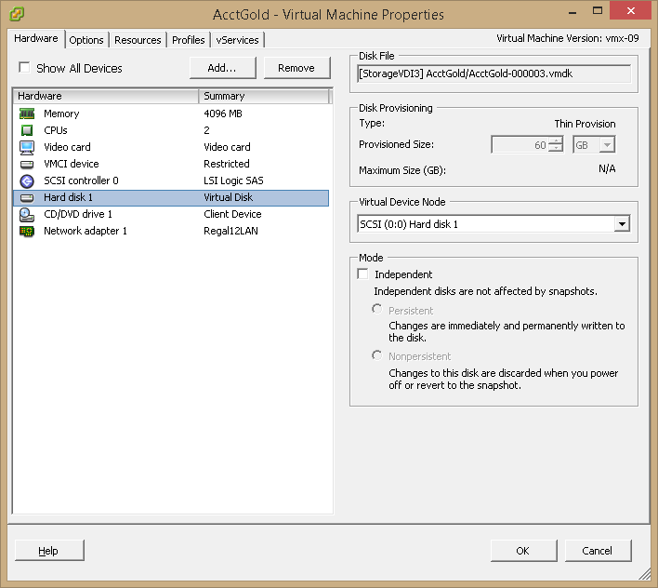This screenshot has width=658, height=588.
Task: Click the CD/DVD drive 1 icon
Action: [x=27, y=214]
